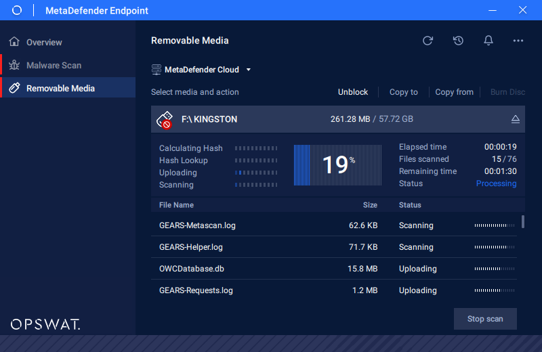Expand the MetaDefender Cloud dropdown arrow
Viewport: 542px width, 352px height.
click(x=248, y=70)
